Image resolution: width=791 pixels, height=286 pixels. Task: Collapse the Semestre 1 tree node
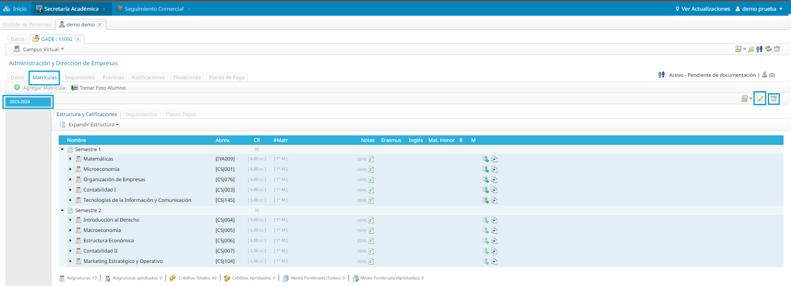tap(62, 149)
